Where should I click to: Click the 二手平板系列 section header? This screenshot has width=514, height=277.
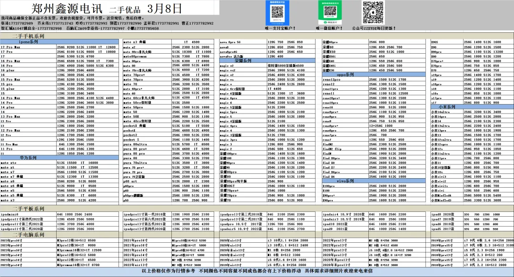click(28, 209)
